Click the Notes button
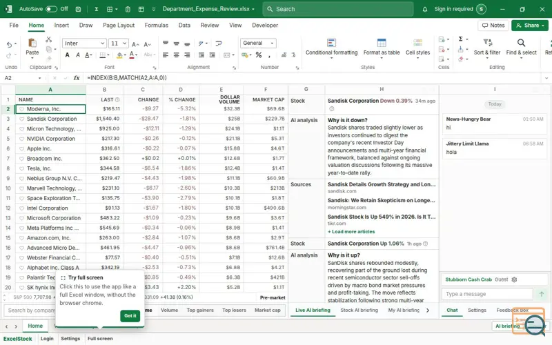The width and height of the screenshot is (552, 345). click(x=493, y=26)
